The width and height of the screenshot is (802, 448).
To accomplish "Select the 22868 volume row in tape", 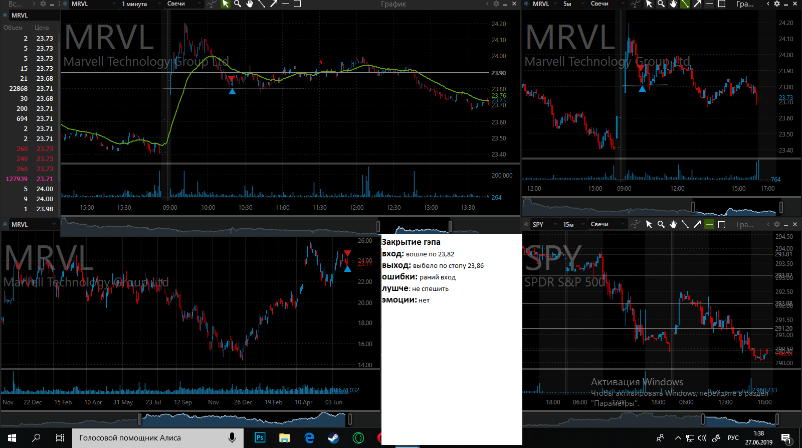I will tap(30, 89).
